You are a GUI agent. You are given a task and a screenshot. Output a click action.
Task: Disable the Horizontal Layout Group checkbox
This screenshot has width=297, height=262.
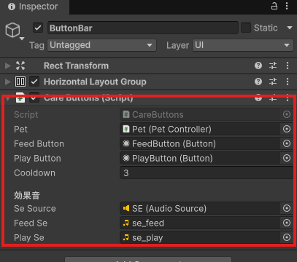[x=34, y=82]
